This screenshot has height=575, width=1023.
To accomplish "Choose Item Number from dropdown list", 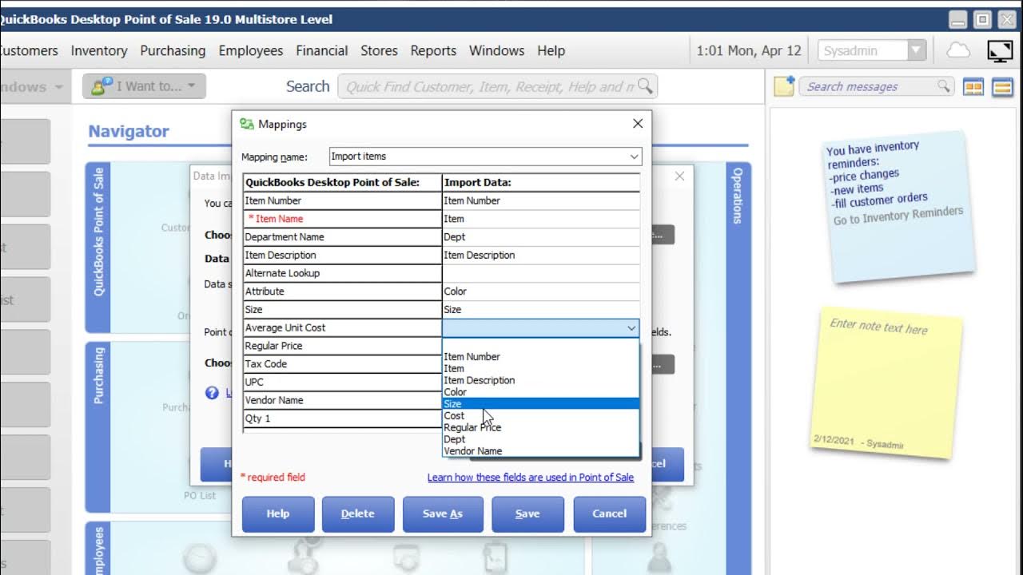I will click(x=541, y=356).
